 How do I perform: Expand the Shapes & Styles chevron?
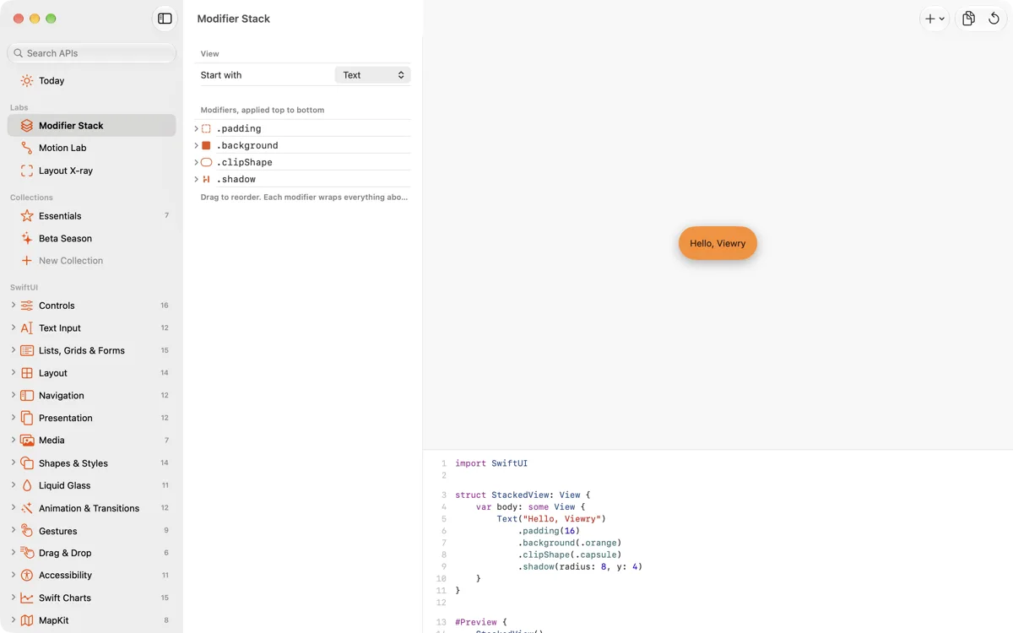click(x=14, y=463)
